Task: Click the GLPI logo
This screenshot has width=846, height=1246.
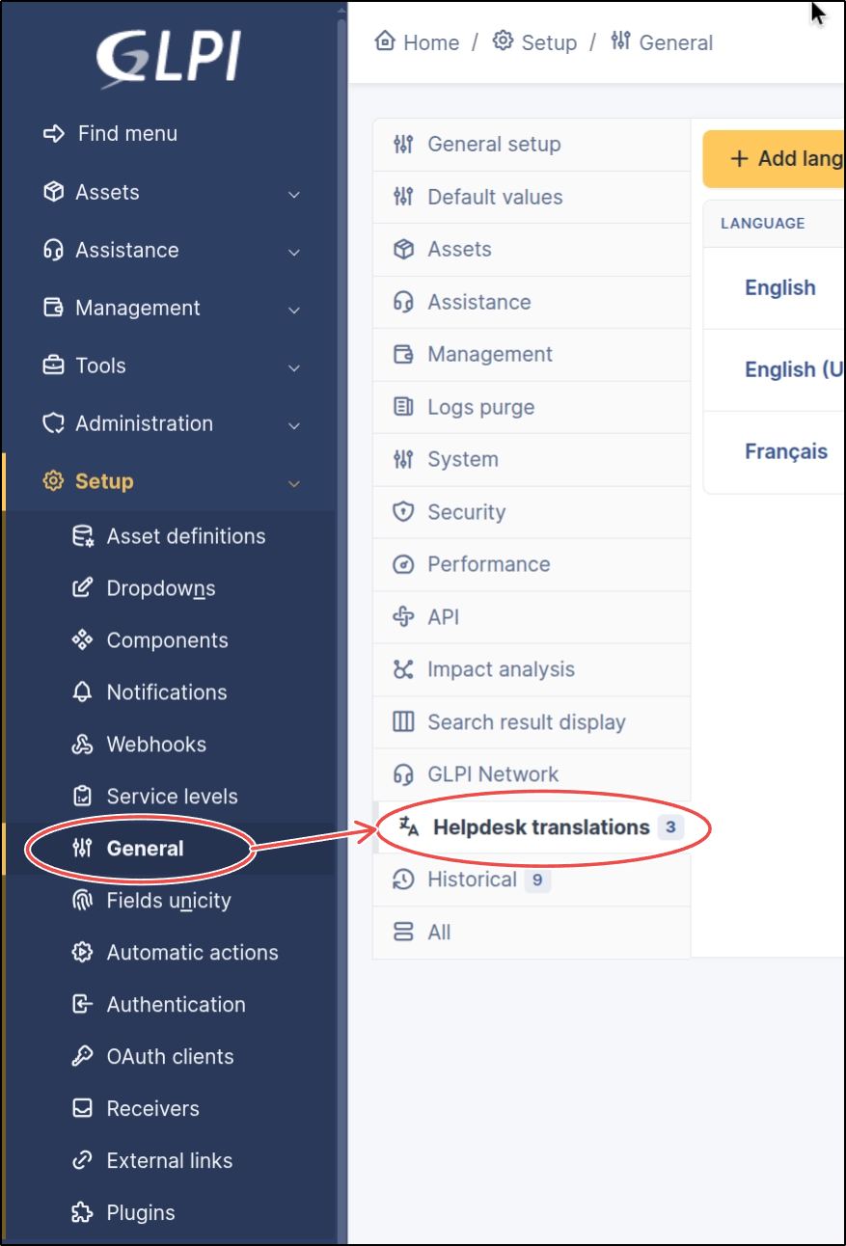Action: click(x=167, y=60)
